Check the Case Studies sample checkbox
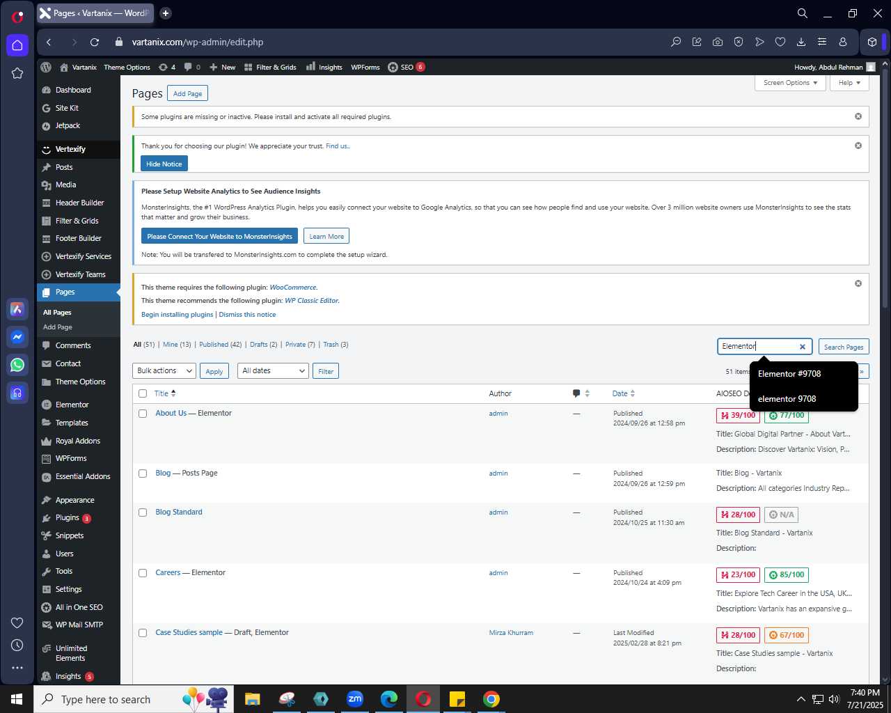 click(x=143, y=633)
